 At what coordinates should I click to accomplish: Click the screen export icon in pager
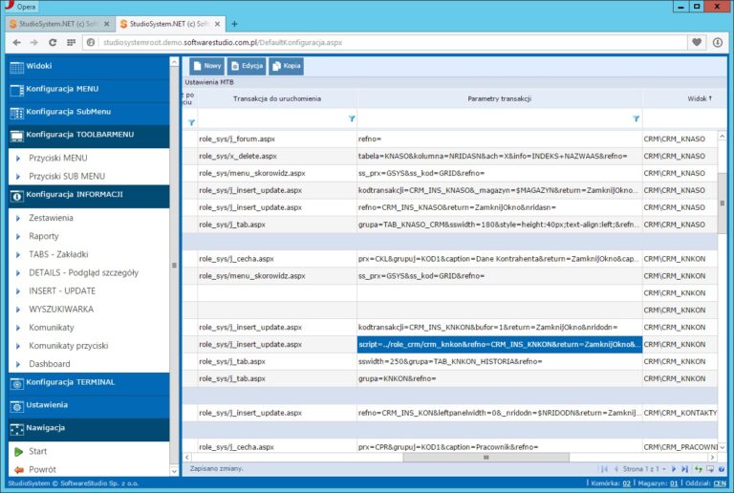click(x=710, y=469)
